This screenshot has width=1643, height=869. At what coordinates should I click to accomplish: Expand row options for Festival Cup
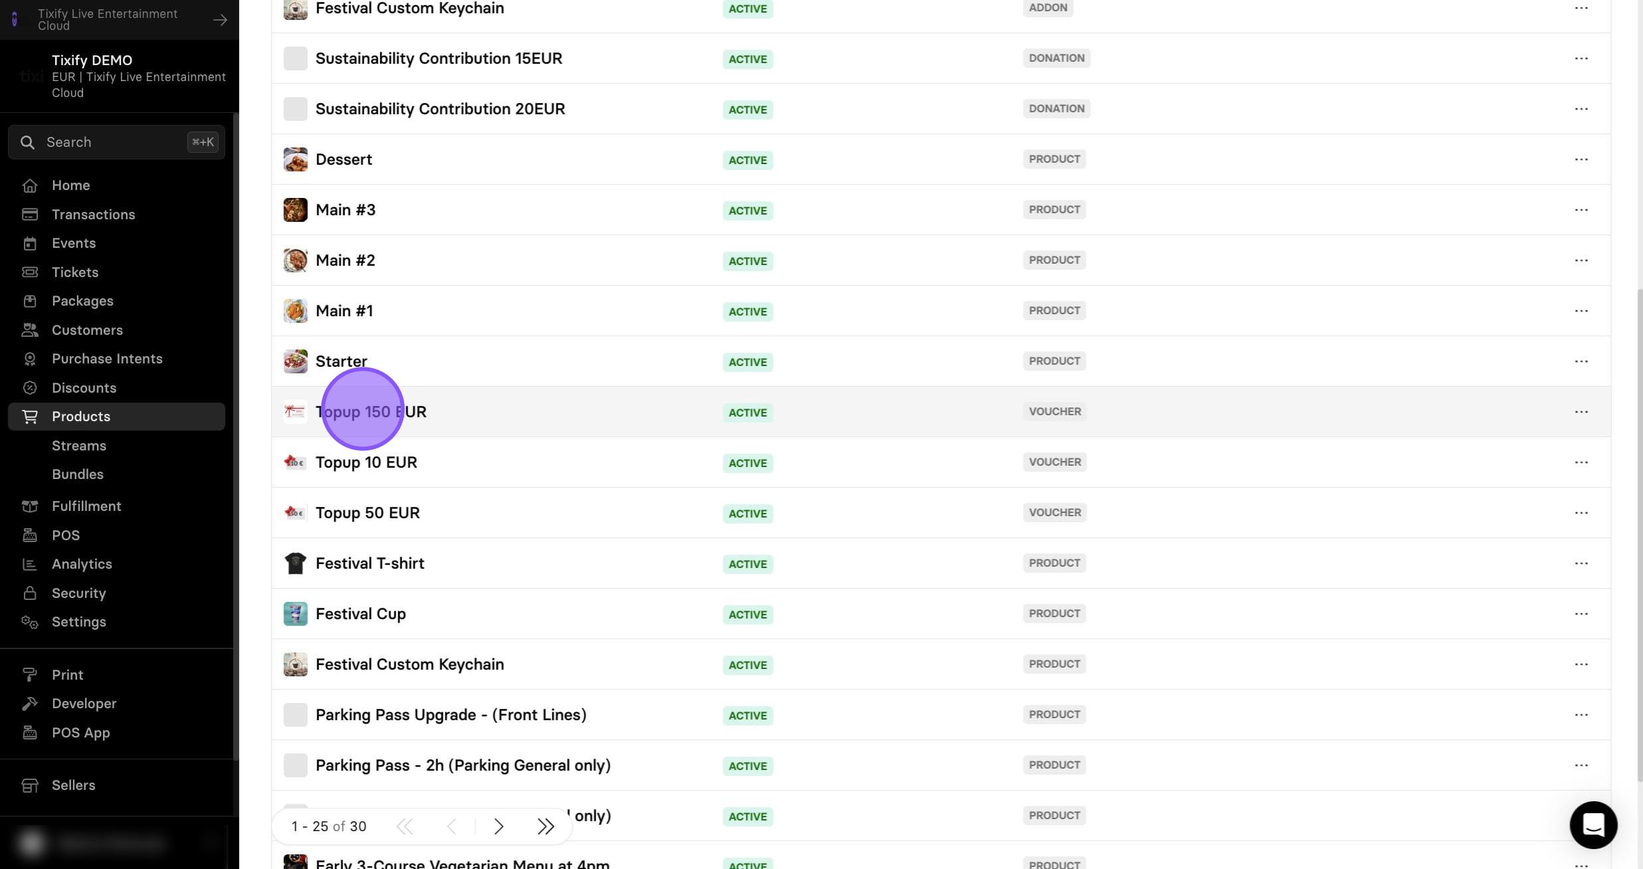tap(1581, 614)
